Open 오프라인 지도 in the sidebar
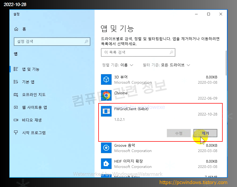The width and height of the screenshot is (237, 187). tap(34, 95)
